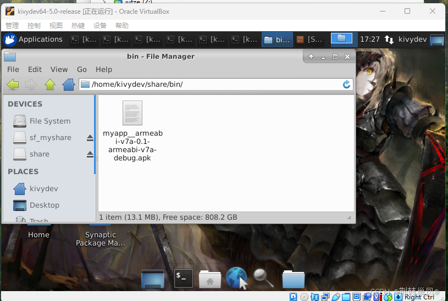Click VirtualBox shared folders status icon

tap(346, 297)
